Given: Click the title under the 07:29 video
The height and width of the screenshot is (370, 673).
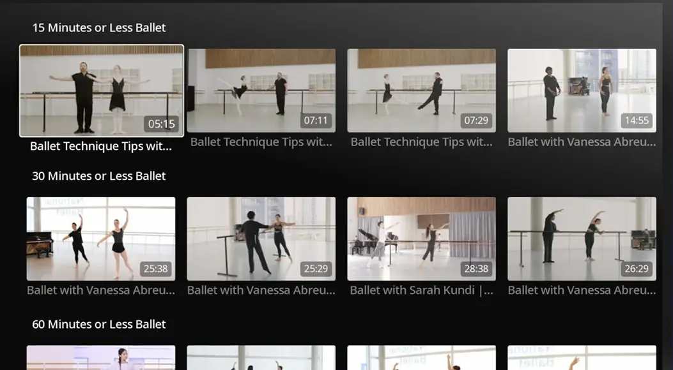Looking at the screenshot, I should (x=421, y=142).
